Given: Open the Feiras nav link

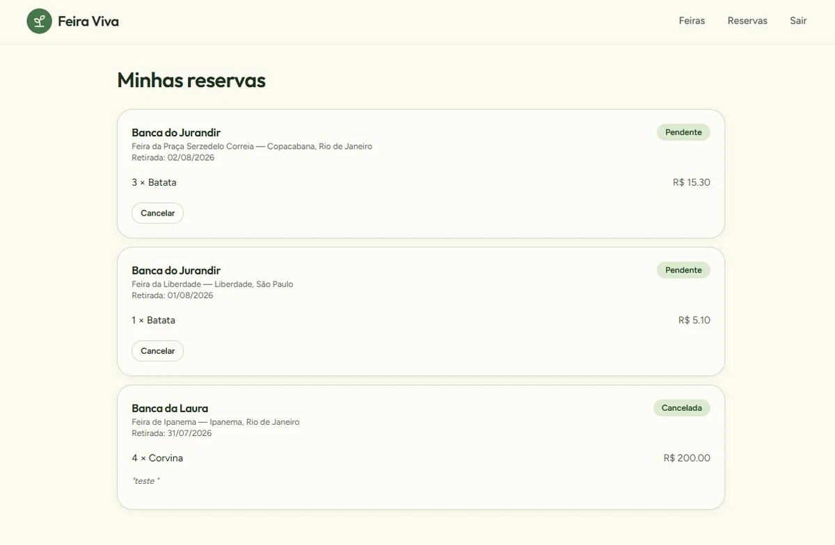Looking at the screenshot, I should click(692, 21).
